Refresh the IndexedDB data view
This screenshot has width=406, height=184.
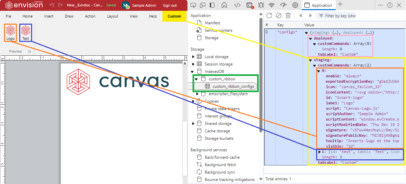pyautogui.click(x=269, y=16)
